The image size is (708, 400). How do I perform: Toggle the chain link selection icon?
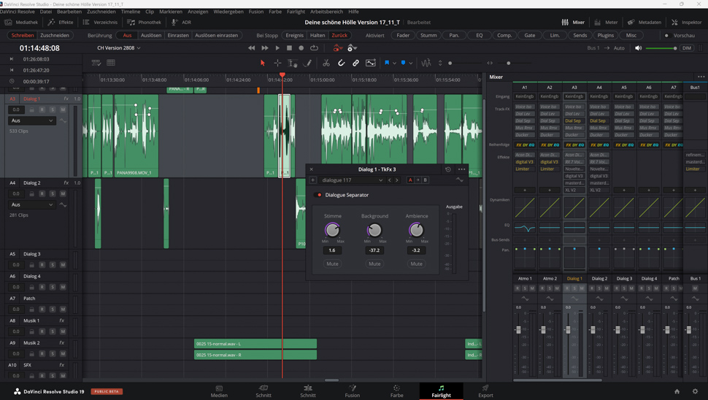pyautogui.click(x=355, y=64)
